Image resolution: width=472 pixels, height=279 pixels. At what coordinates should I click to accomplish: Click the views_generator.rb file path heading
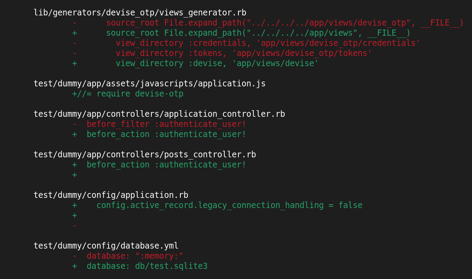(140, 13)
